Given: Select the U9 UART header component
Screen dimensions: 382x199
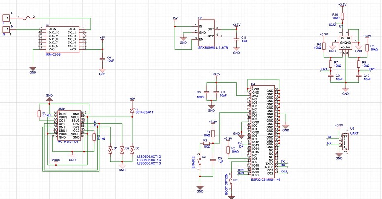Looking at the screenshot, I should (x=345, y=141).
